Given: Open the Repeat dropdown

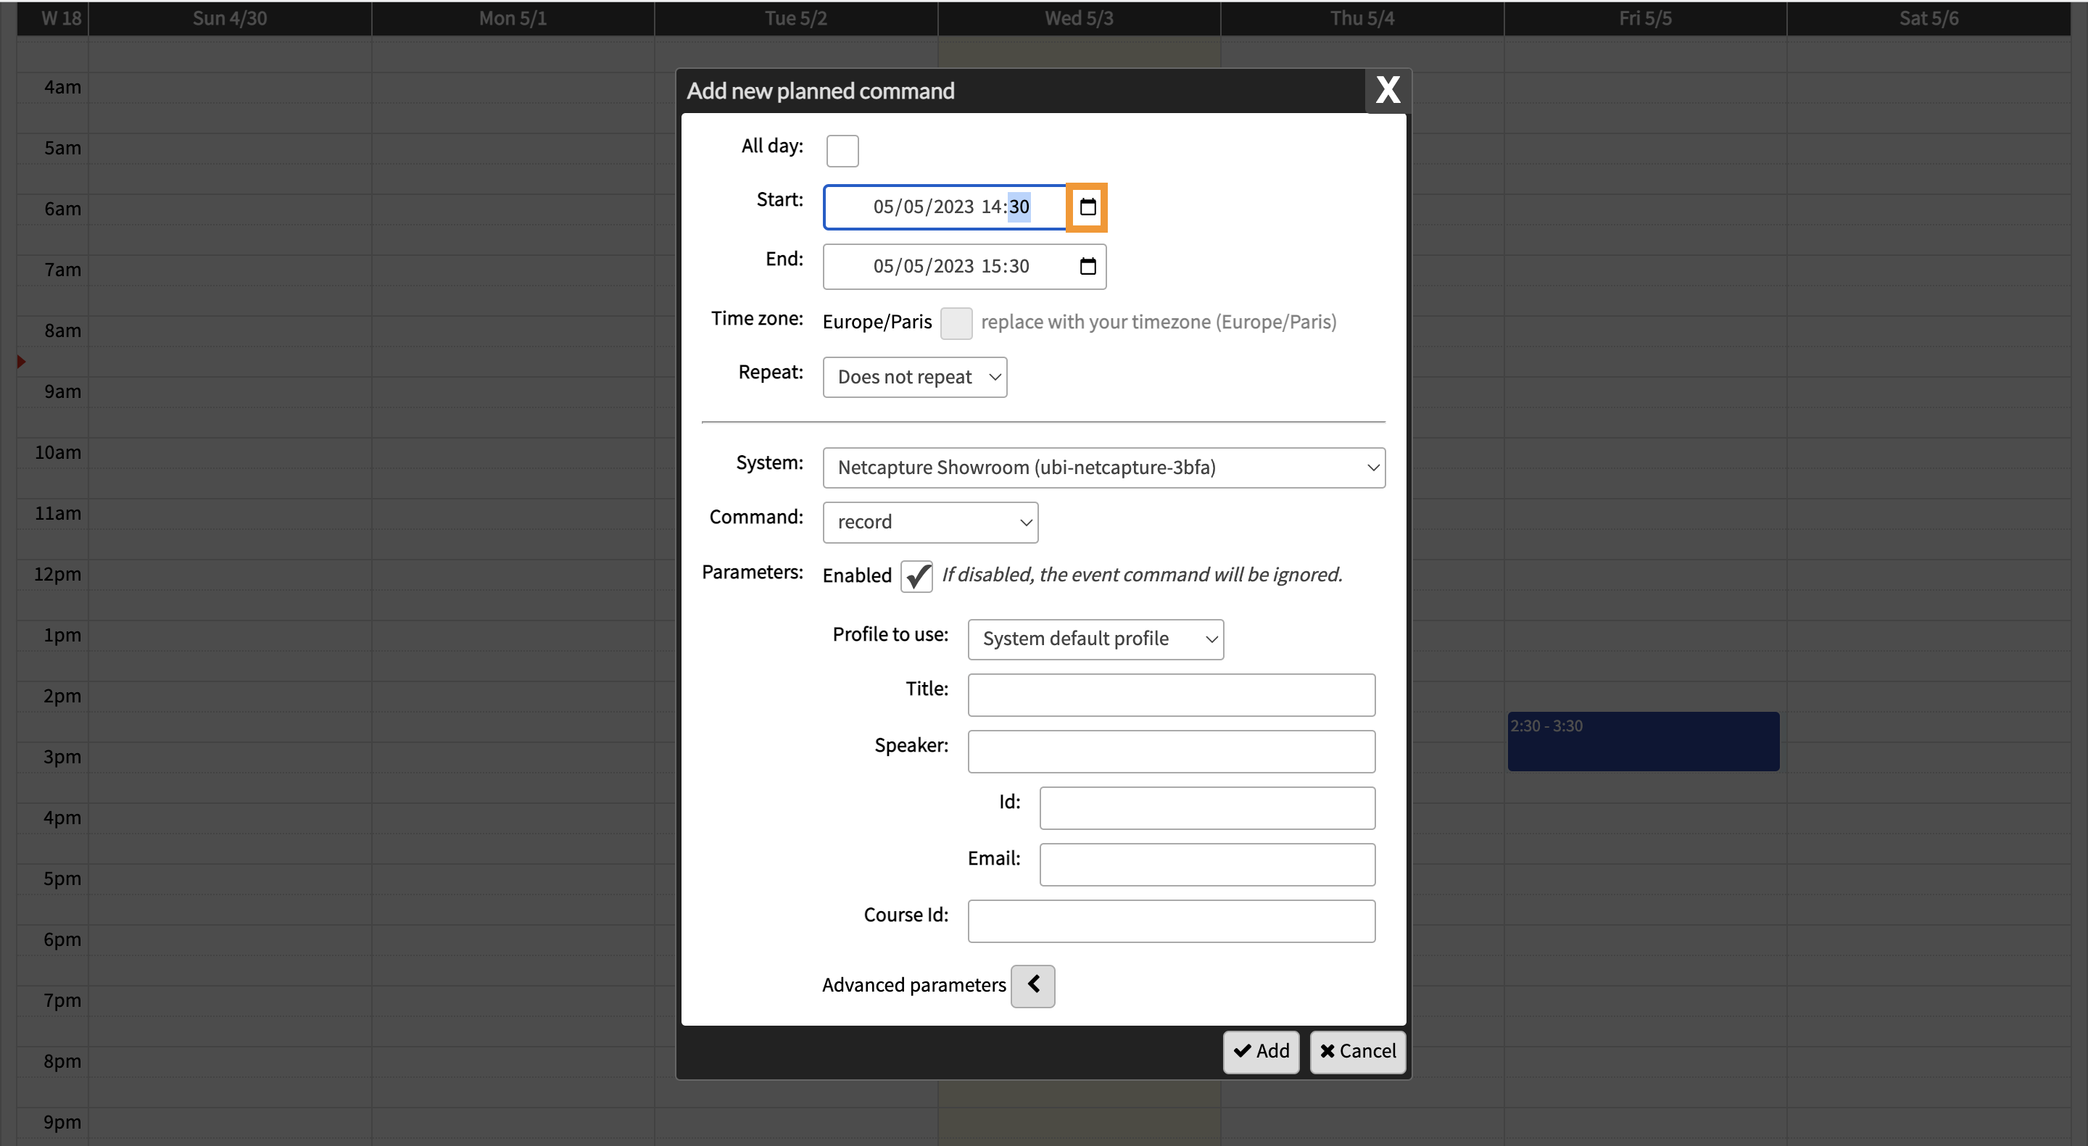Looking at the screenshot, I should (x=914, y=377).
